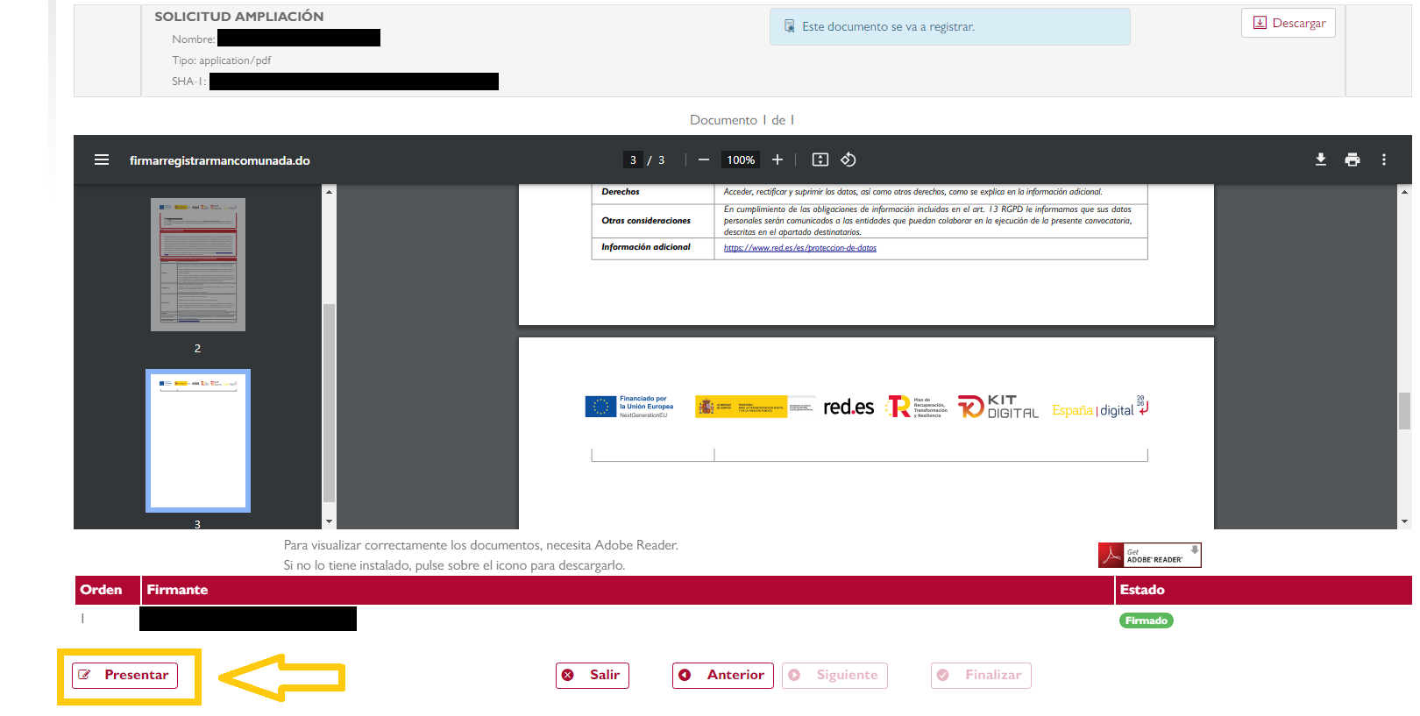The width and height of the screenshot is (1420, 716).
Task: Click the Finalizar button
Action: 981,675
